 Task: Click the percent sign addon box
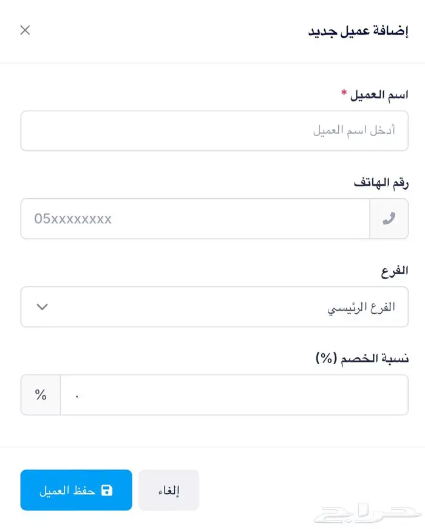(41, 395)
